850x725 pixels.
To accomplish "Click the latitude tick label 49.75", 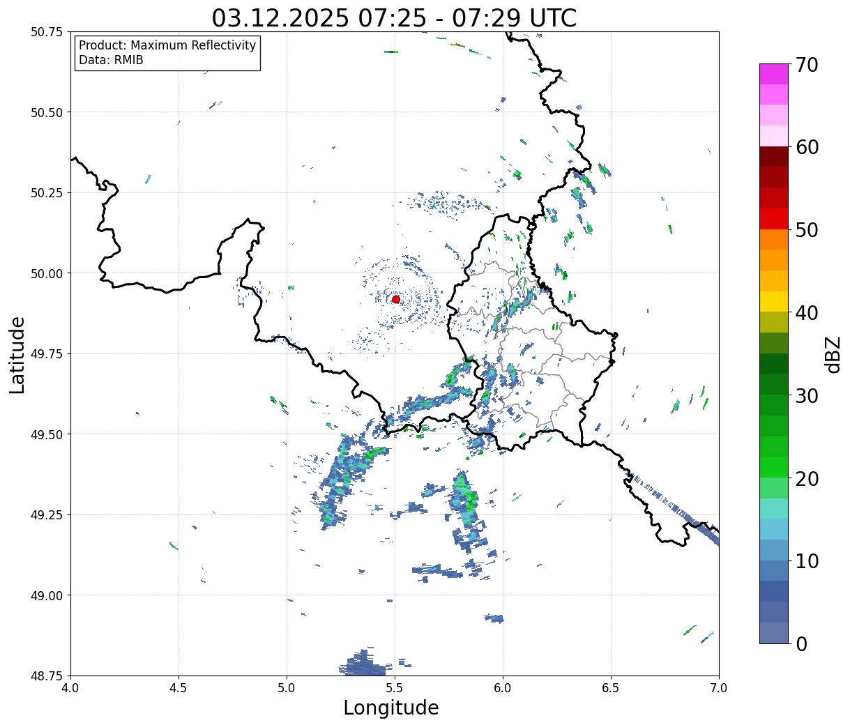I will click(47, 354).
